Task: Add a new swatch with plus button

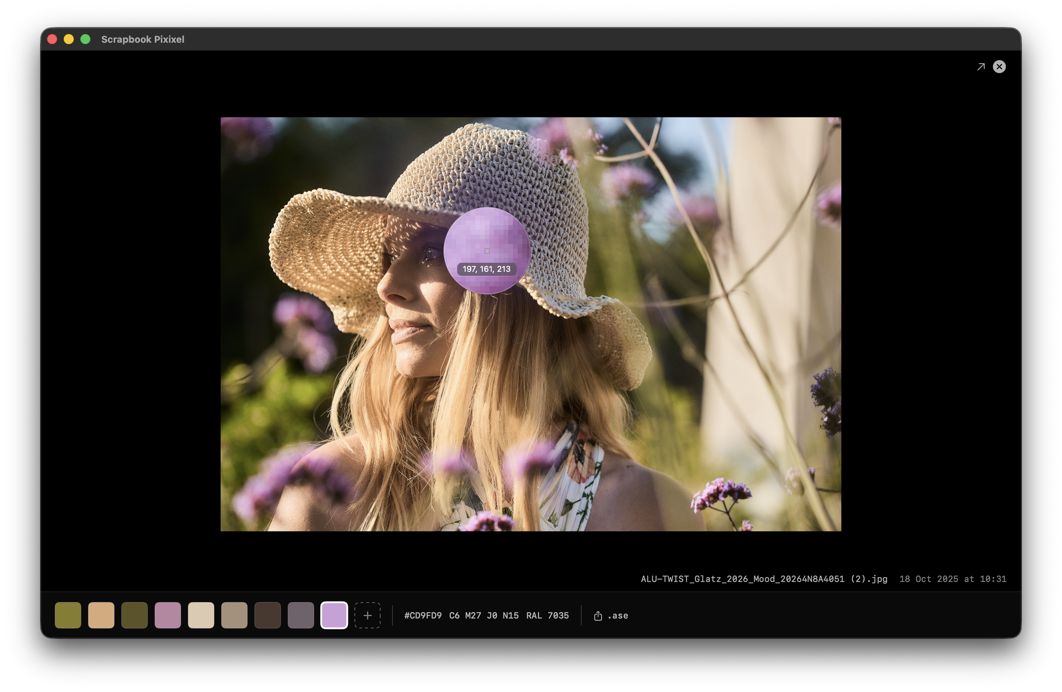Action: (x=367, y=615)
